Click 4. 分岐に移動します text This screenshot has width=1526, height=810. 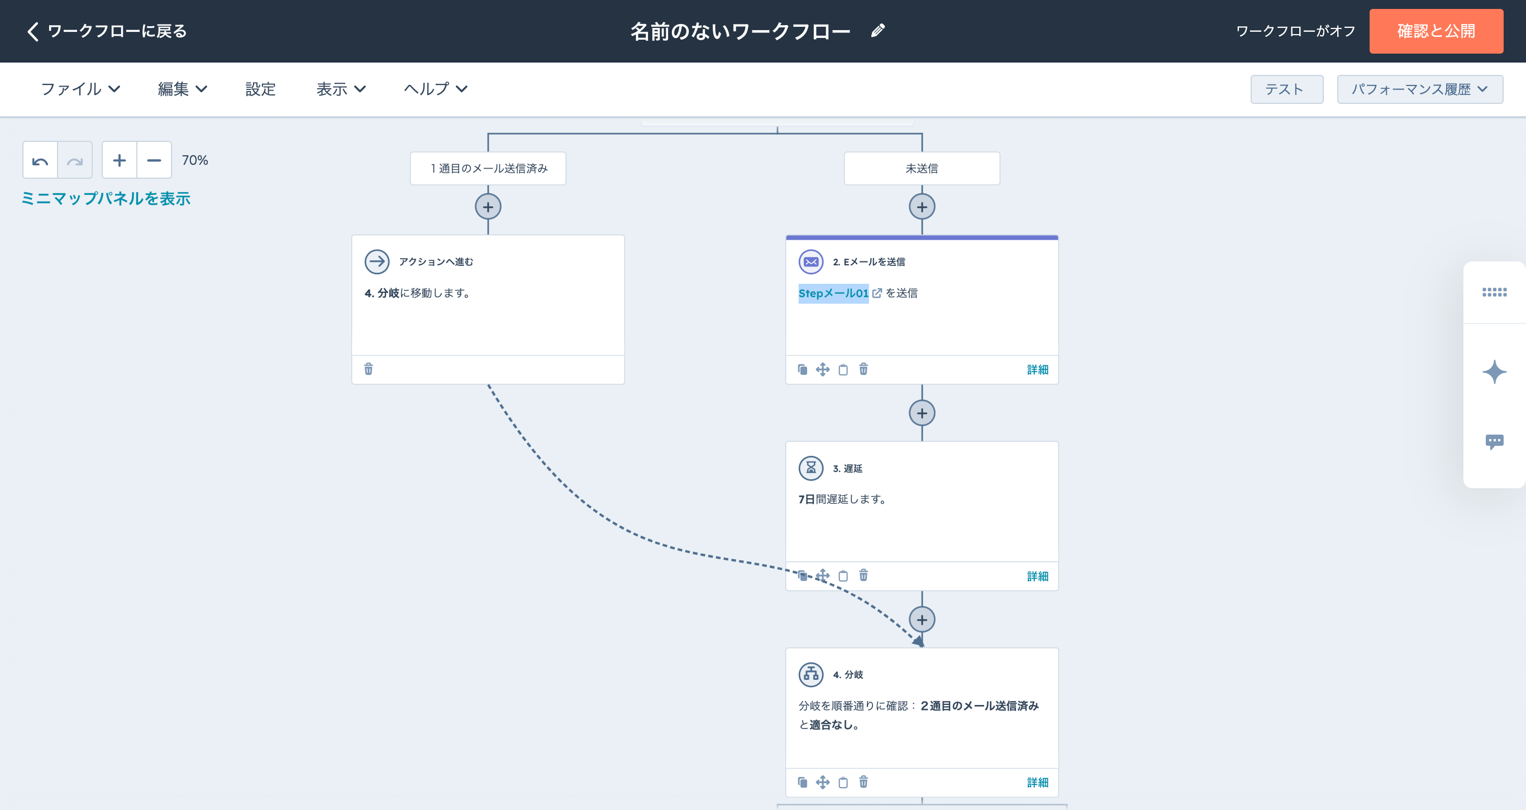[x=417, y=293]
